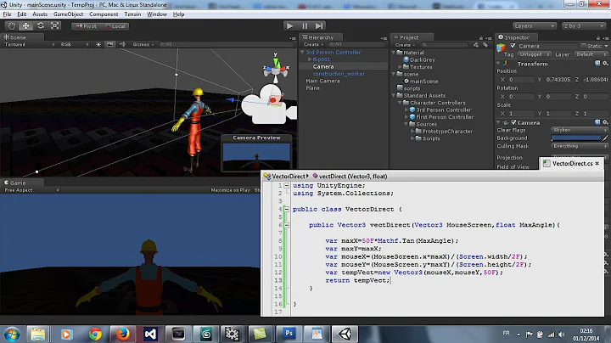Viewport: 611px width, 343px height.
Task: Open the Window menu
Action: (x=157, y=14)
